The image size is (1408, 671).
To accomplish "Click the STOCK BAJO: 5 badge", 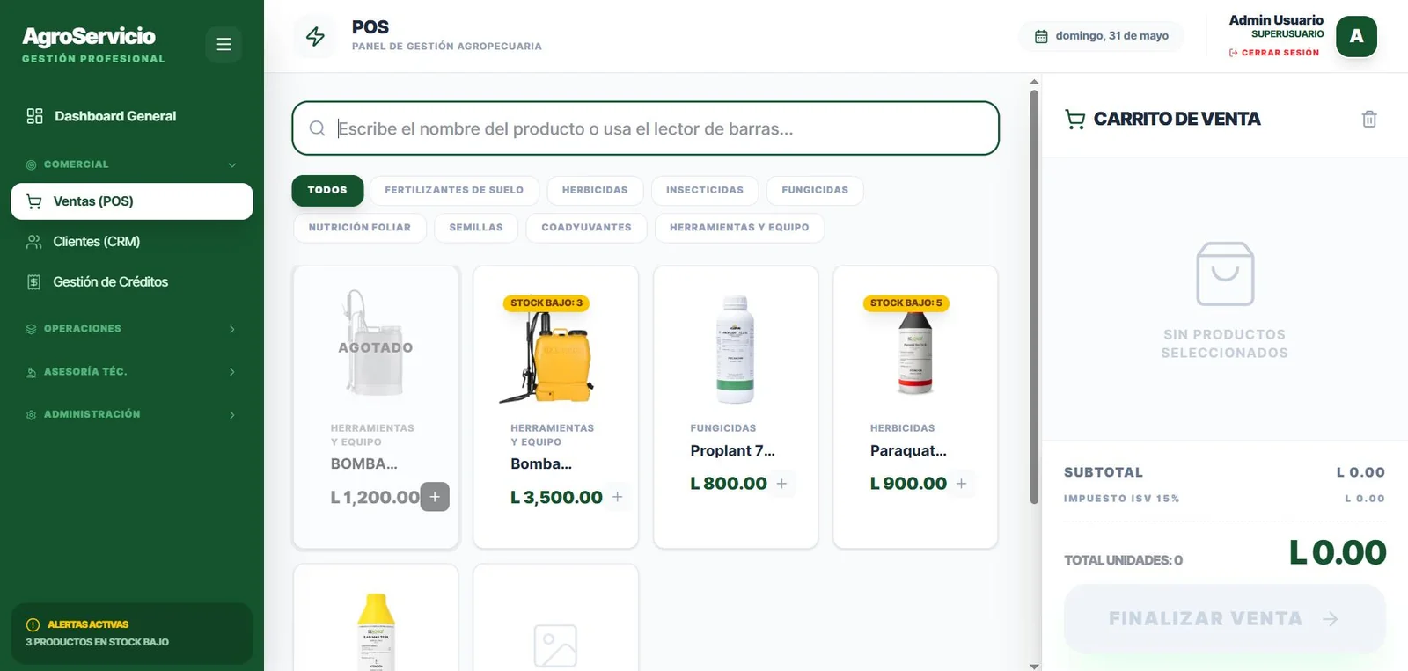I will click(x=906, y=303).
